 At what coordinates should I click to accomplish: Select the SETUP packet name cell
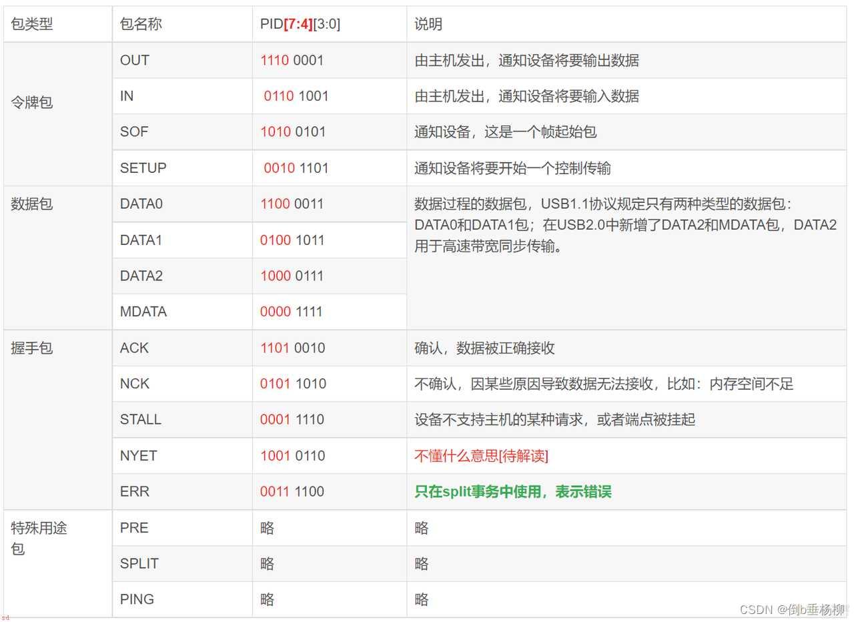click(x=183, y=168)
